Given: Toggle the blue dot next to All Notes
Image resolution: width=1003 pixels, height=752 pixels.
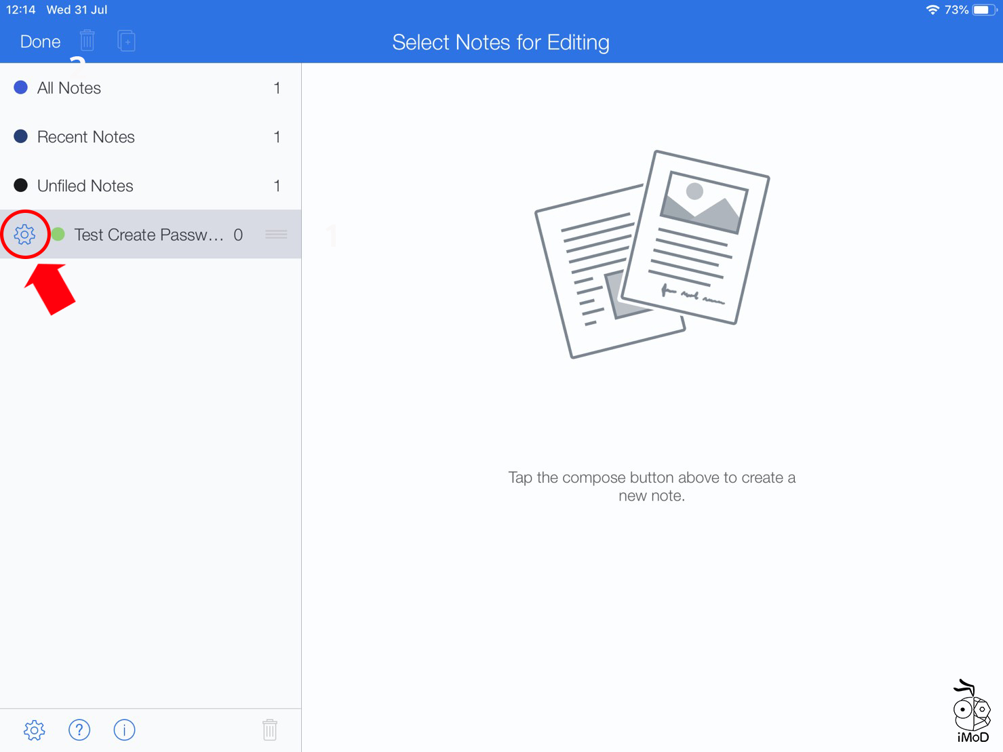Looking at the screenshot, I should click(x=20, y=87).
